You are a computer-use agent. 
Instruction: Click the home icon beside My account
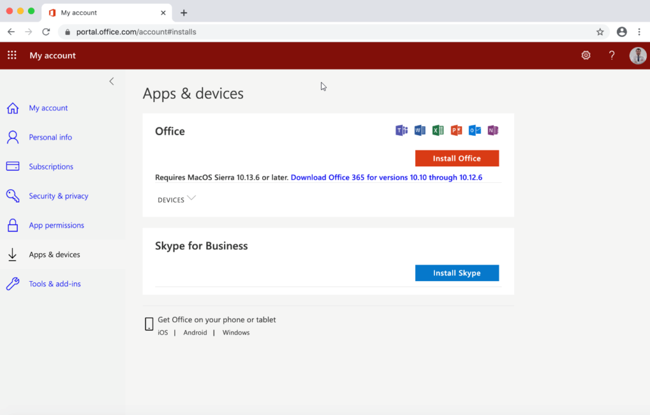click(13, 108)
